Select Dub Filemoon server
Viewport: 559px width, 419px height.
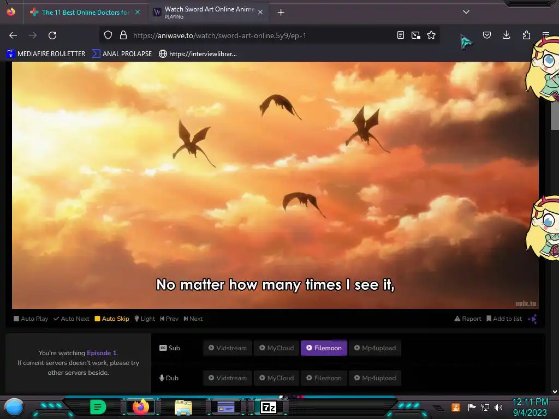click(x=324, y=378)
